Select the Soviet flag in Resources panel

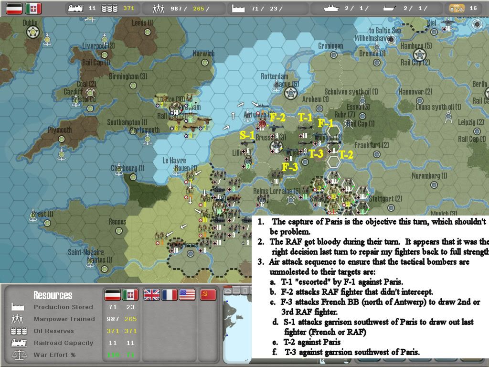point(208,294)
